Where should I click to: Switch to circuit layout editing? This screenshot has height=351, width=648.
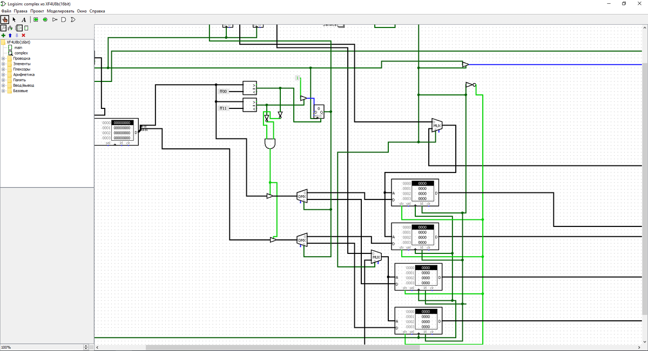(19, 27)
